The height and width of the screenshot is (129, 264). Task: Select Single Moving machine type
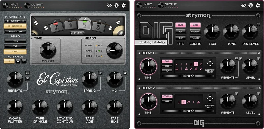15,21
